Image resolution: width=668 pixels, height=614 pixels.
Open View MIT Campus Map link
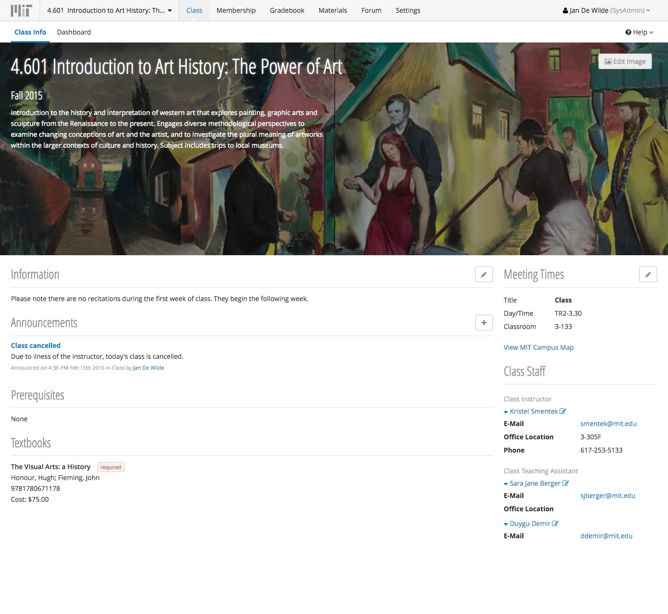[538, 347]
